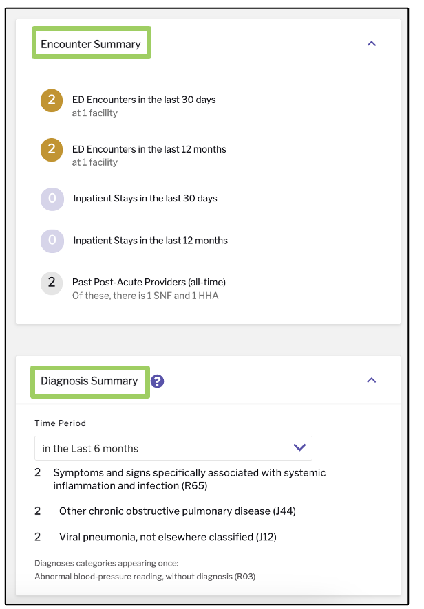Screen dimensions: 424x609
Task: Click the Inpatient Stays 12 months zero badge
Action: point(52,241)
